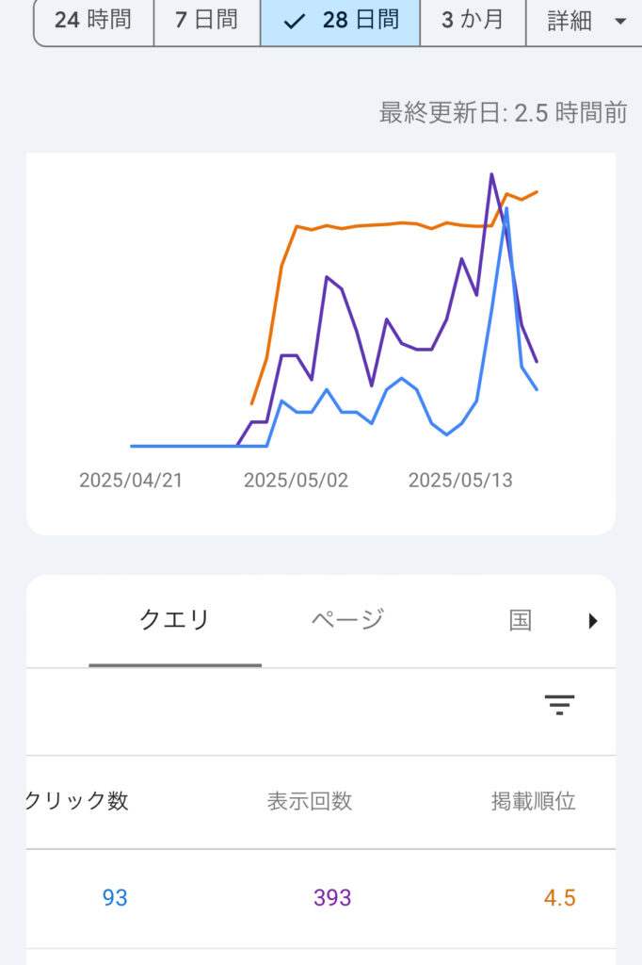
Task: Switch to the 国 tab
Action: click(x=521, y=620)
